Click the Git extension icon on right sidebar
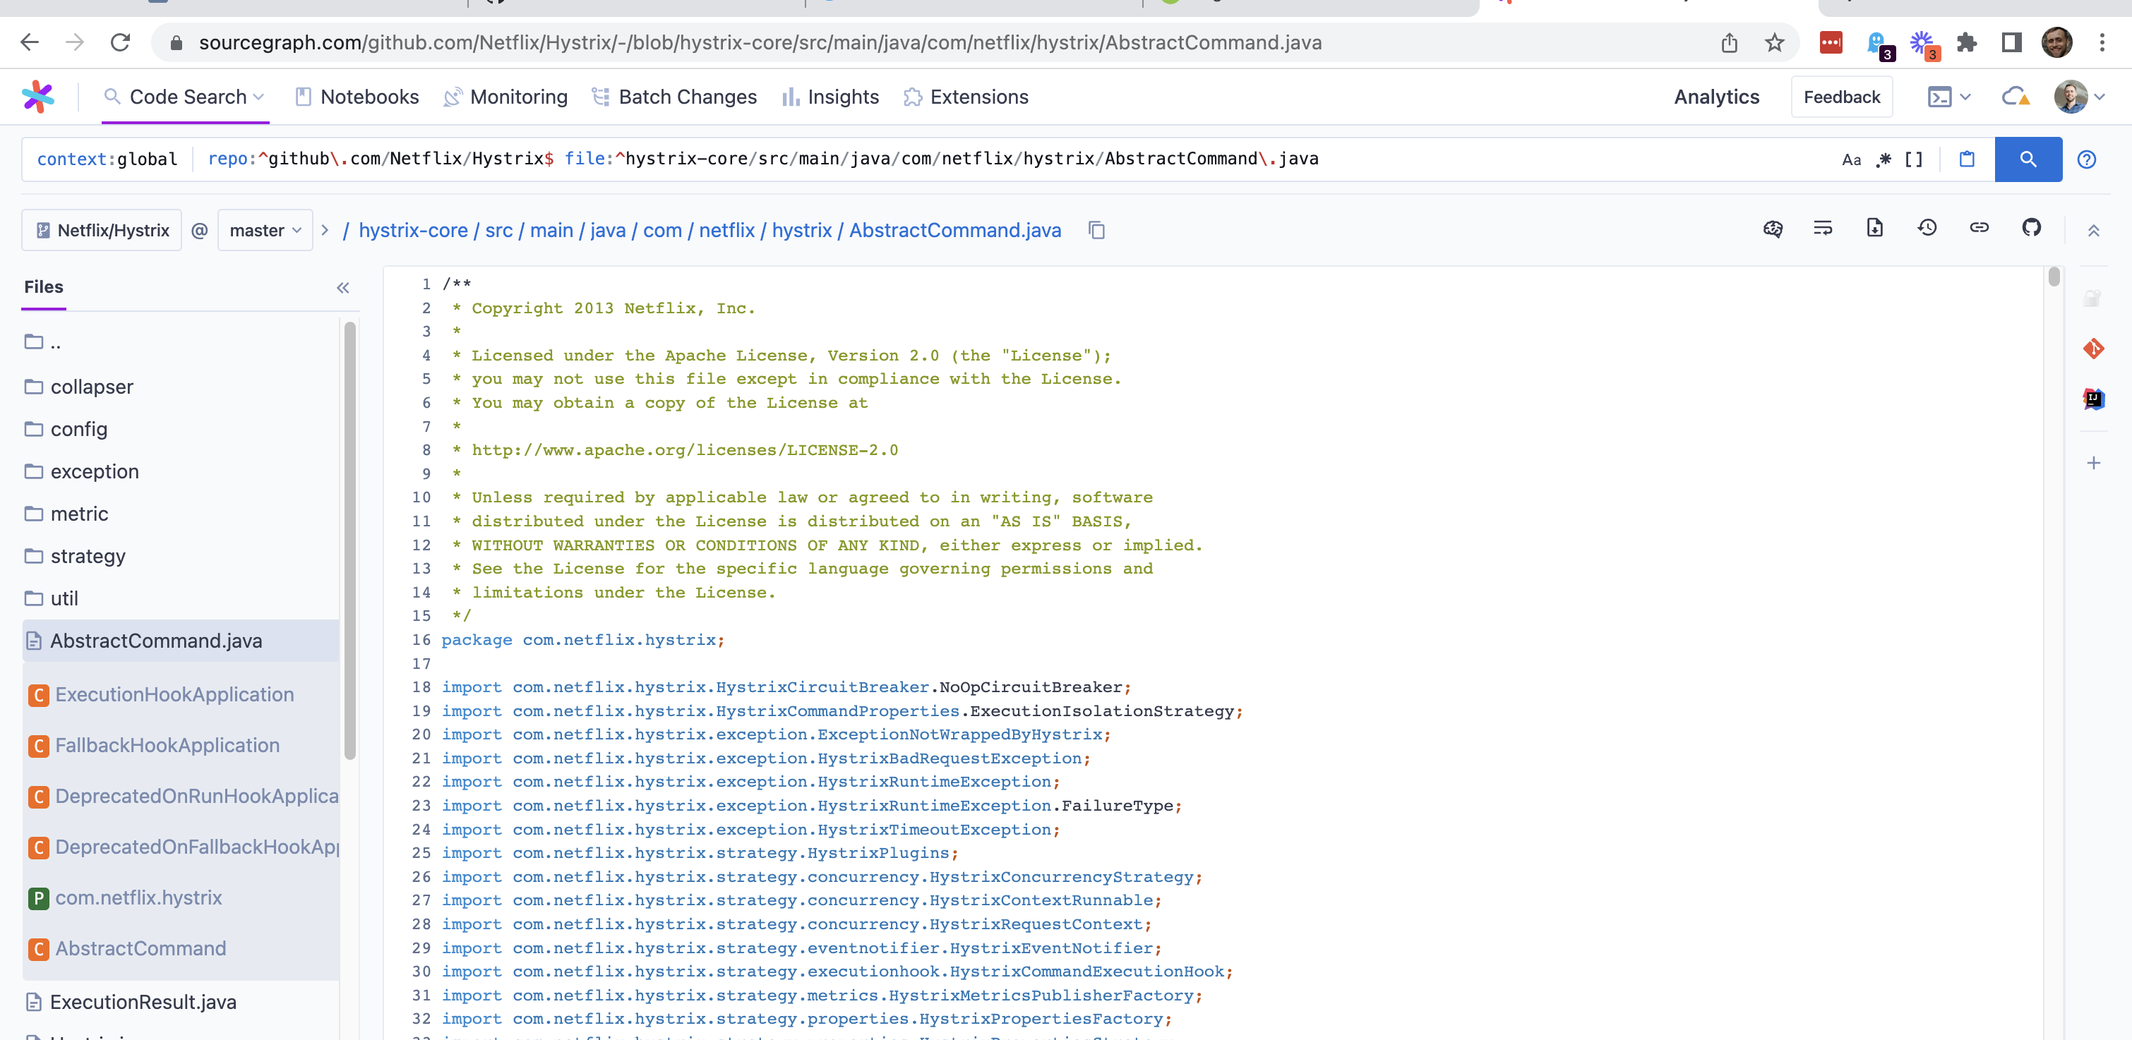 tap(2095, 349)
